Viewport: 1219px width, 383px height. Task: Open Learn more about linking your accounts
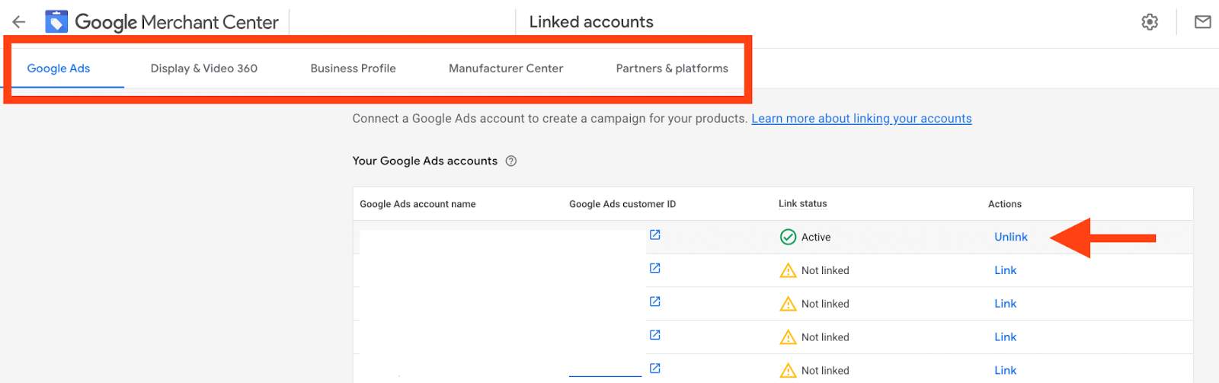tap(861, 119)
